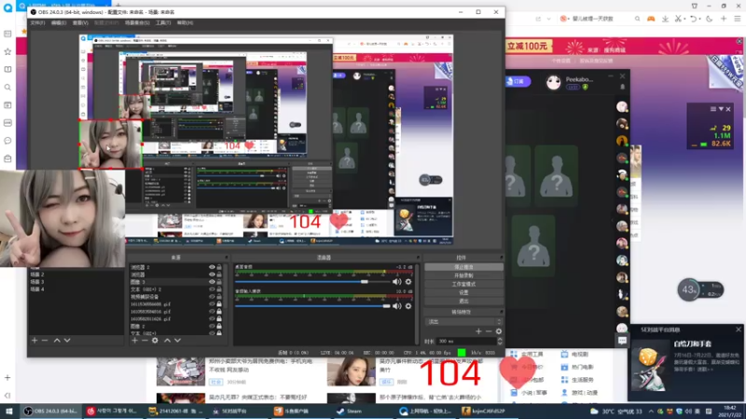Open the scissors tool dropdown arrow in browser toolbar
746x419 pixels.
(684, 19)
